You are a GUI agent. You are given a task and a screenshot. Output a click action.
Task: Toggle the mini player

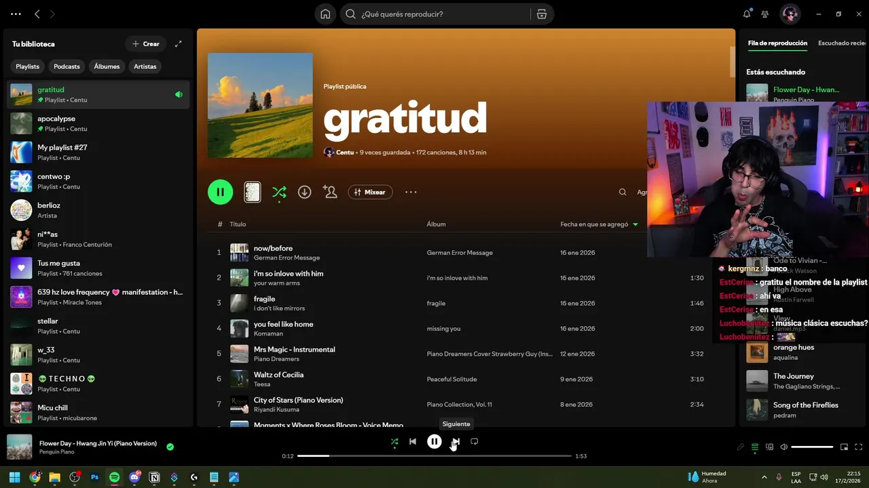[844, 447]
